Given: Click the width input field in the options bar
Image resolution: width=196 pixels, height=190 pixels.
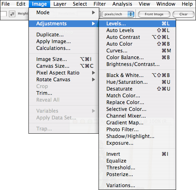Looking at the screenshot, I should (3, 14).
